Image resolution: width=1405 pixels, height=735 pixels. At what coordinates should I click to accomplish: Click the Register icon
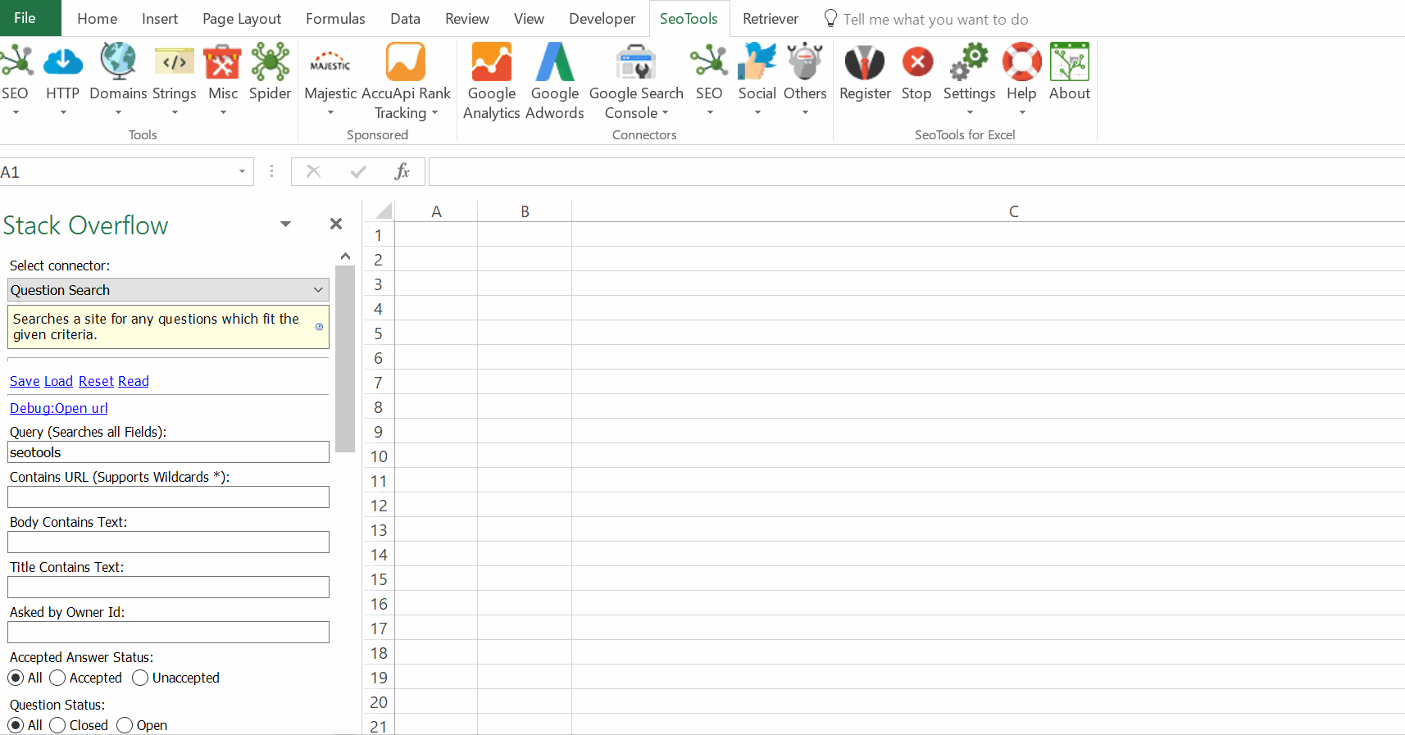(x=865, y=62)
